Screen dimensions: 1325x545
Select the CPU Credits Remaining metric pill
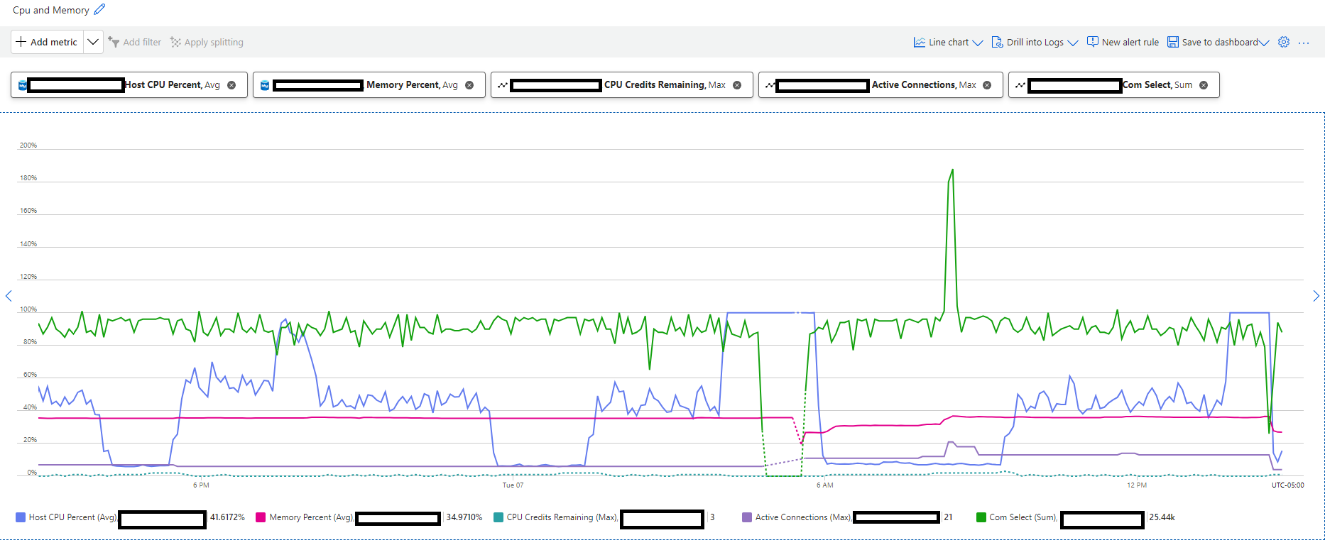(x=622, y=84)
